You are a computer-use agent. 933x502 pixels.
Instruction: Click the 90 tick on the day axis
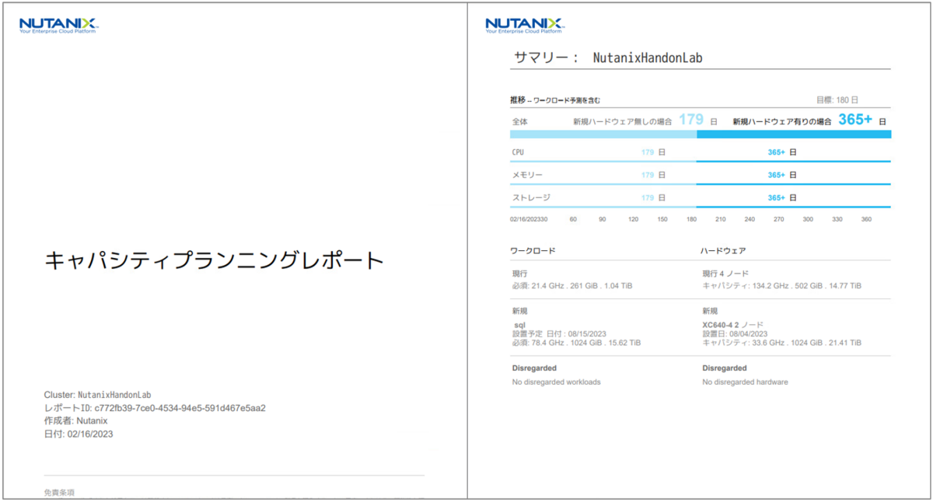(x=602, y=219)
